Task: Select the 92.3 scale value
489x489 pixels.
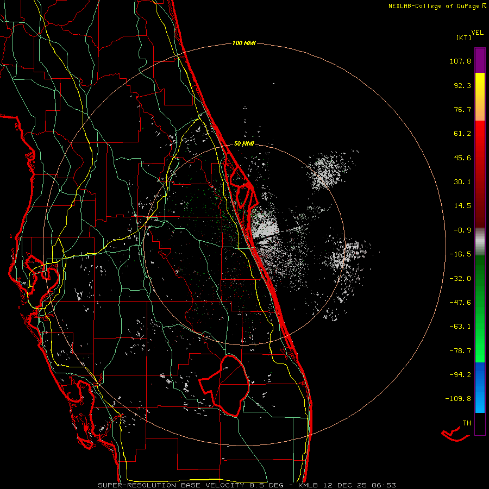Action: click(462, 85)
